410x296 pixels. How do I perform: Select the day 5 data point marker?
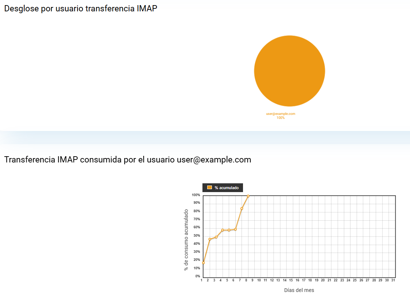coord(229,230)
